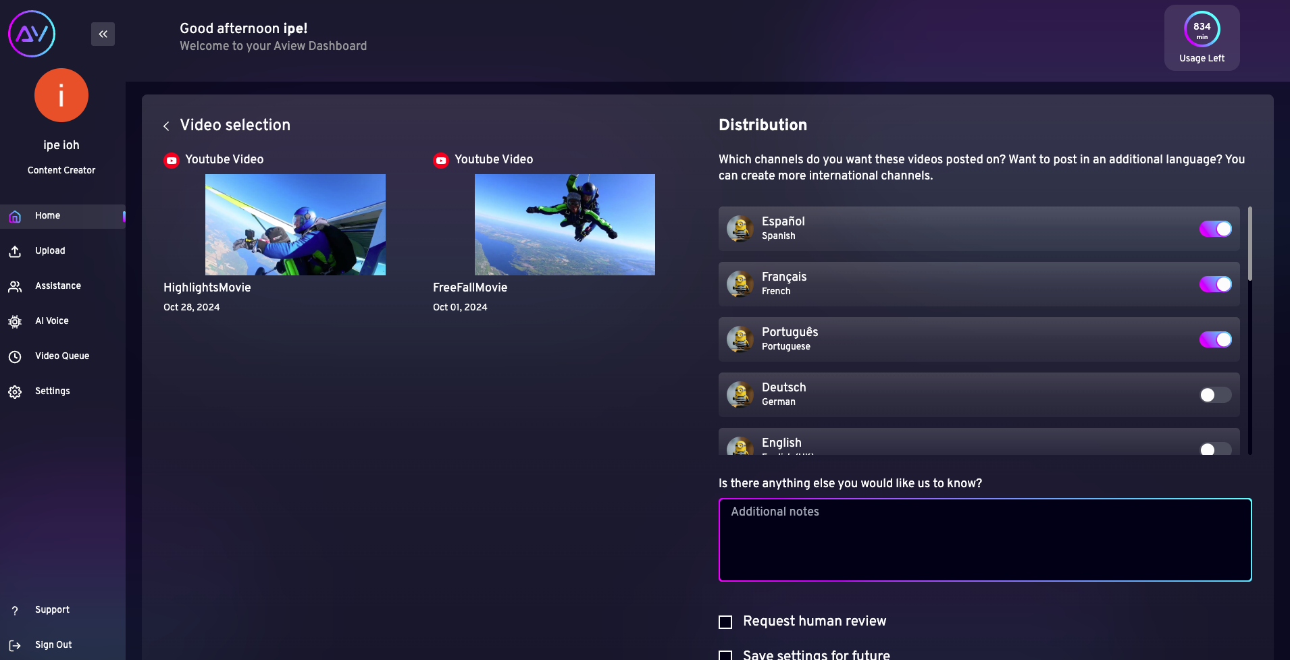
Task: Open the 834 min Usage Left indicator
Action: pyautogui.click(x=1202, y=38)
